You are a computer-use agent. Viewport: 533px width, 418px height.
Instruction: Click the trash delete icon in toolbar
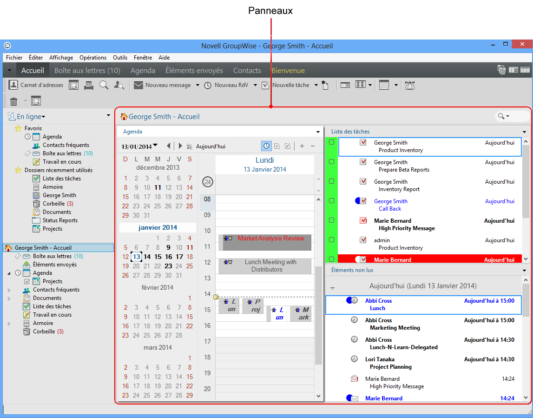tap(13, 101)
